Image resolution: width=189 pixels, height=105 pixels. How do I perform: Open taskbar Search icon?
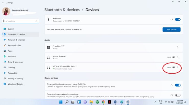67,102
